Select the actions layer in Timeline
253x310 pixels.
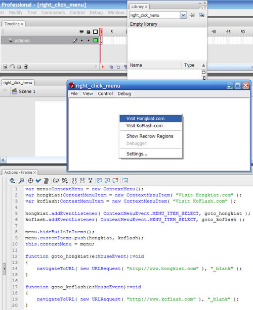click(x=22, y=40)
